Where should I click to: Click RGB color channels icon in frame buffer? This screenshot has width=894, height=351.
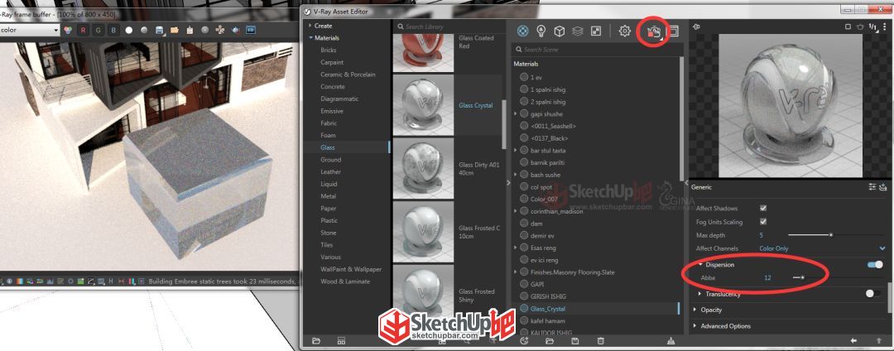[x=67, y=30]
